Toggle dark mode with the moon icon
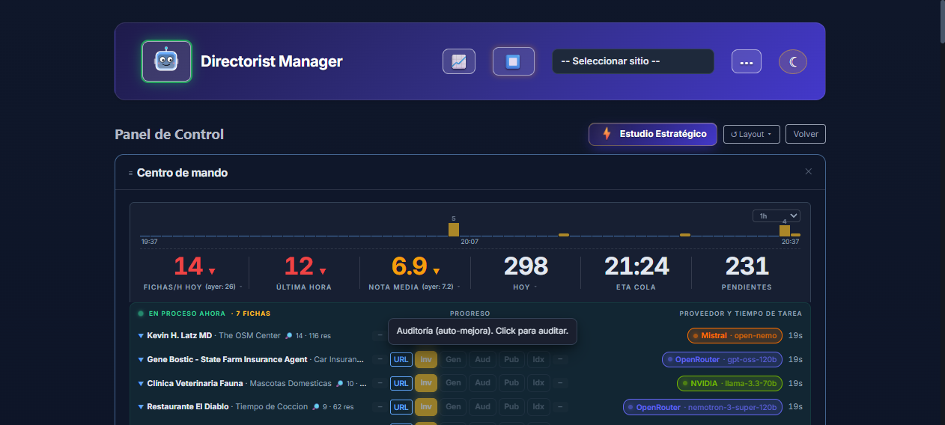The image size is (945, 425). click(793, 61)
